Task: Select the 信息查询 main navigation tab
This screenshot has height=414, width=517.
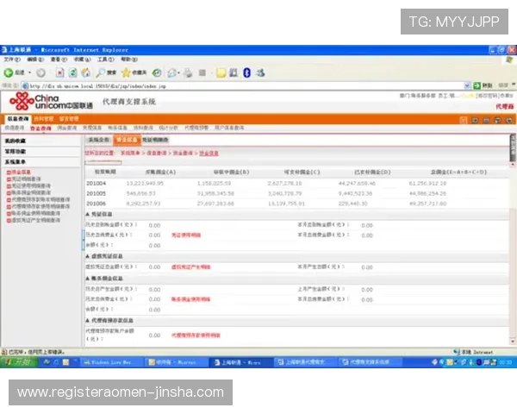Action: 18,119
